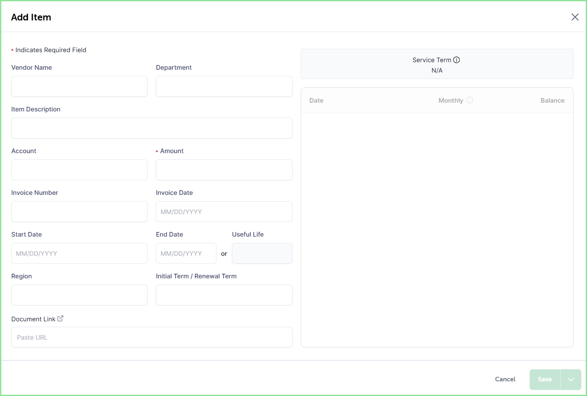
Task: Click the Indicates Required Field note
Action: (x=49, y=50)
